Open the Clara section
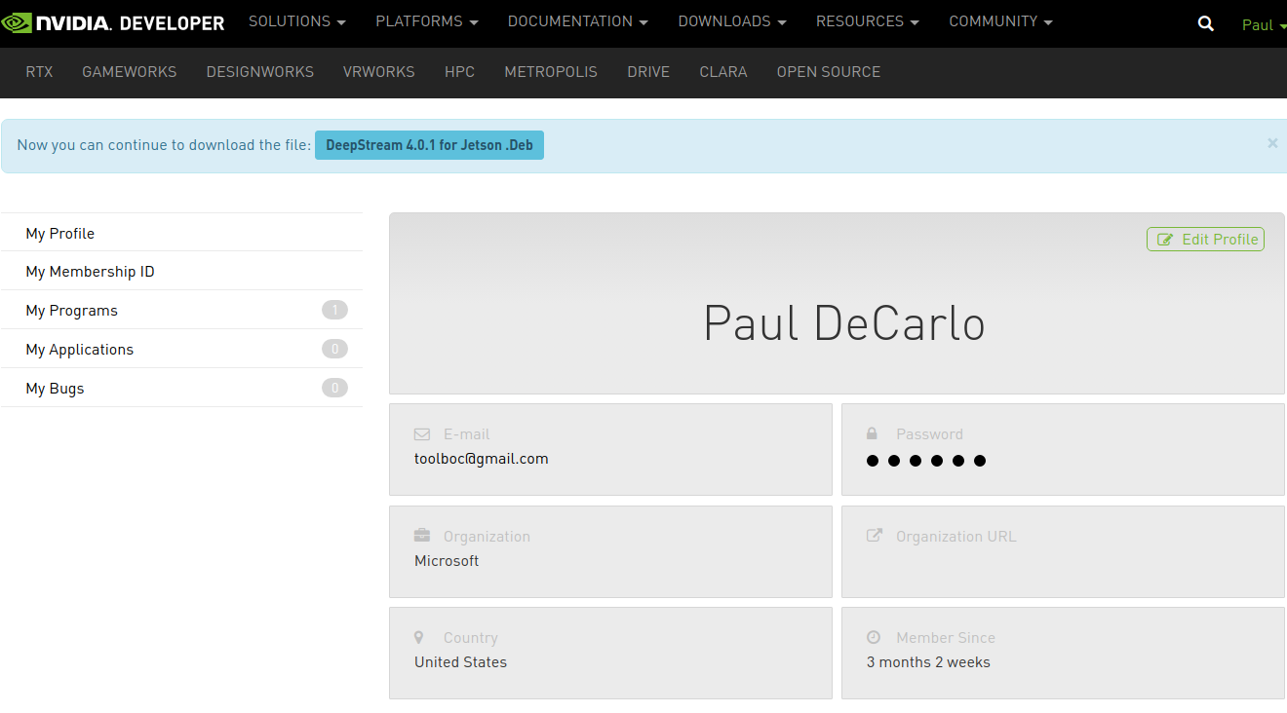The width and height of the screenshot is (1287, 713). (723, 72)
